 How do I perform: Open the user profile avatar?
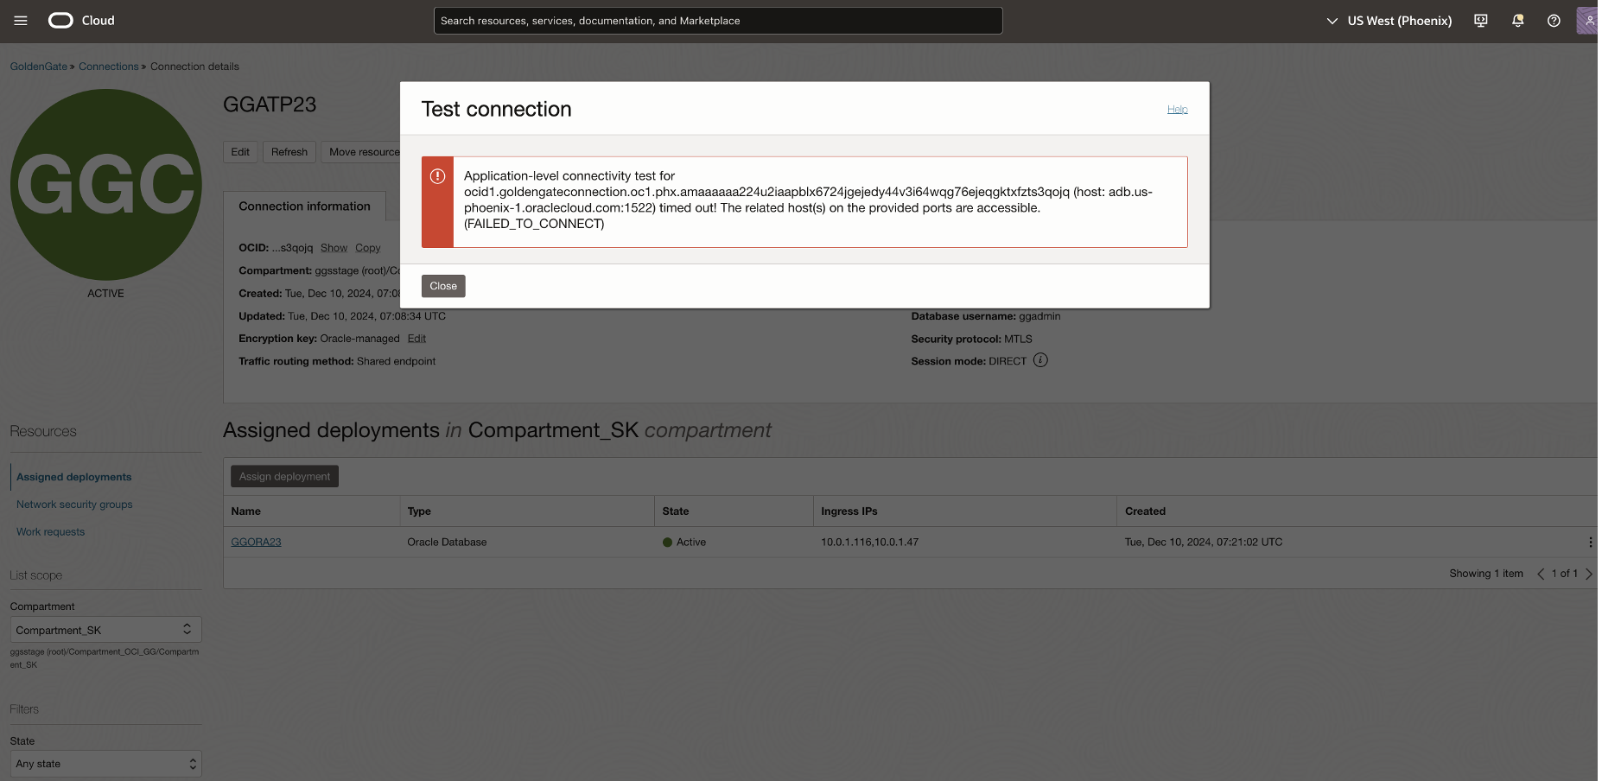[1588, 21]
